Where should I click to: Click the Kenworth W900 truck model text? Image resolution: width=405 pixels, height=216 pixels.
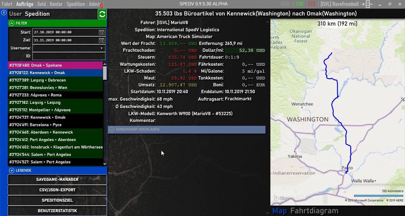click(195, 114)
